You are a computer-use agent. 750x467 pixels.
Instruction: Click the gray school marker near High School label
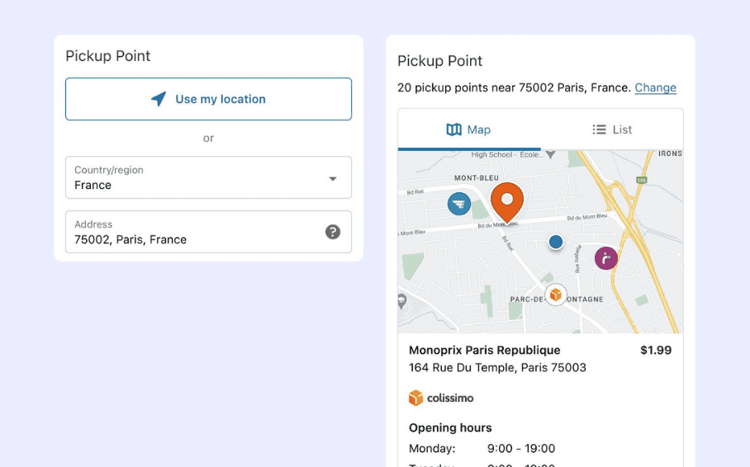point(551,154)
